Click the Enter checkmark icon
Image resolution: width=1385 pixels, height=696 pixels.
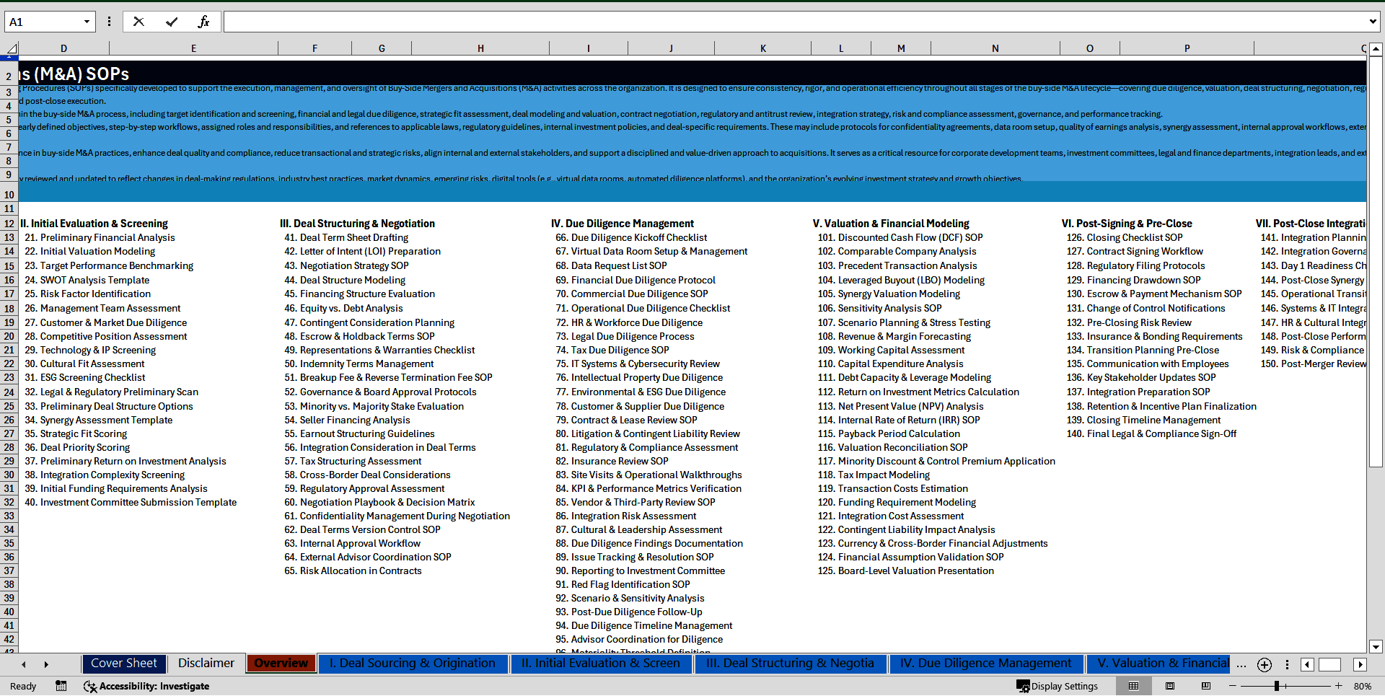(x=171, y=22)
